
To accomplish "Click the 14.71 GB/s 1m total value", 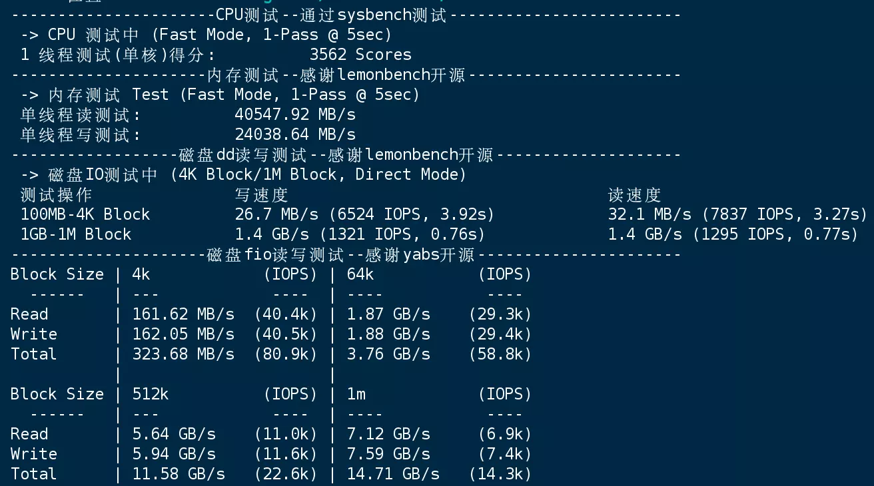I will [x=393, y=474].
